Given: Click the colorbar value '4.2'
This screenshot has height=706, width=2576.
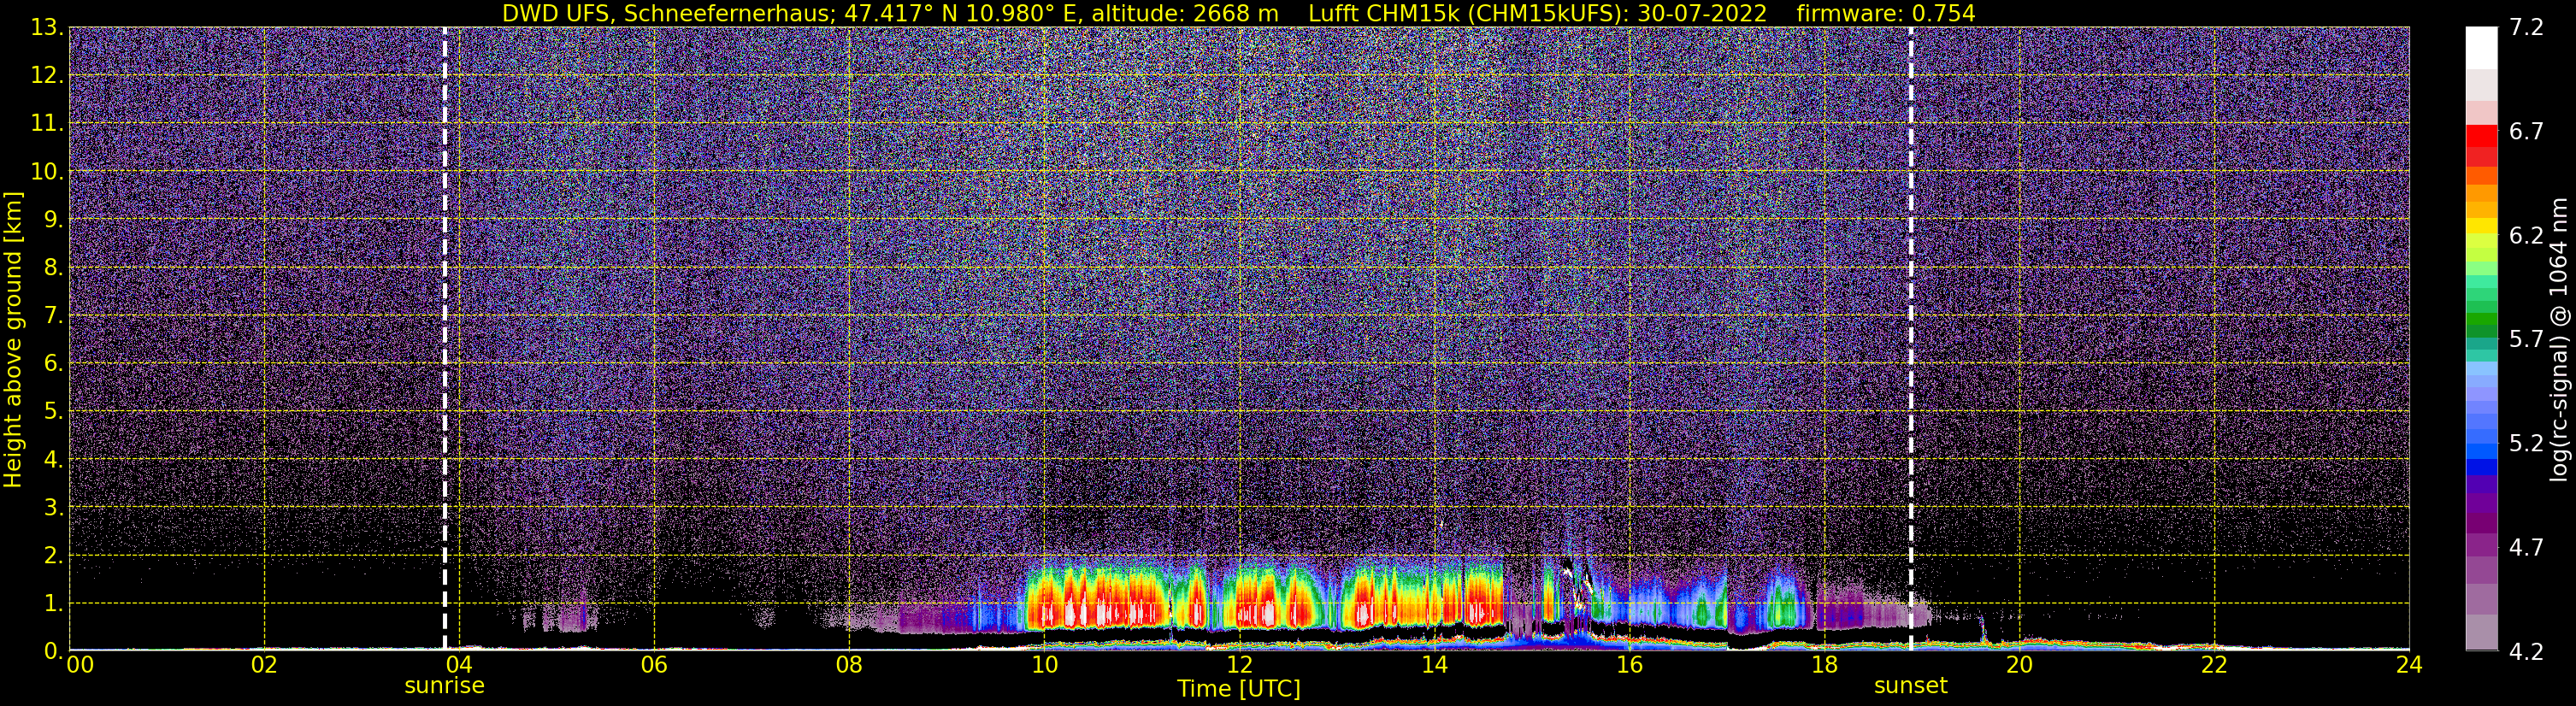Looking at the screenshot, I should coord(2527,652).
